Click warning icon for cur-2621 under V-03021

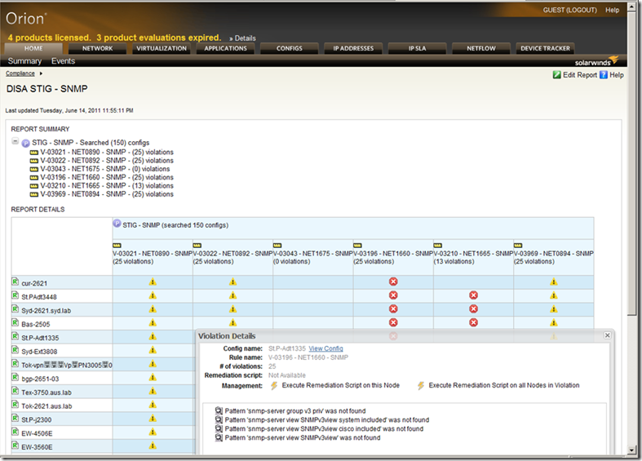[153, 281]
